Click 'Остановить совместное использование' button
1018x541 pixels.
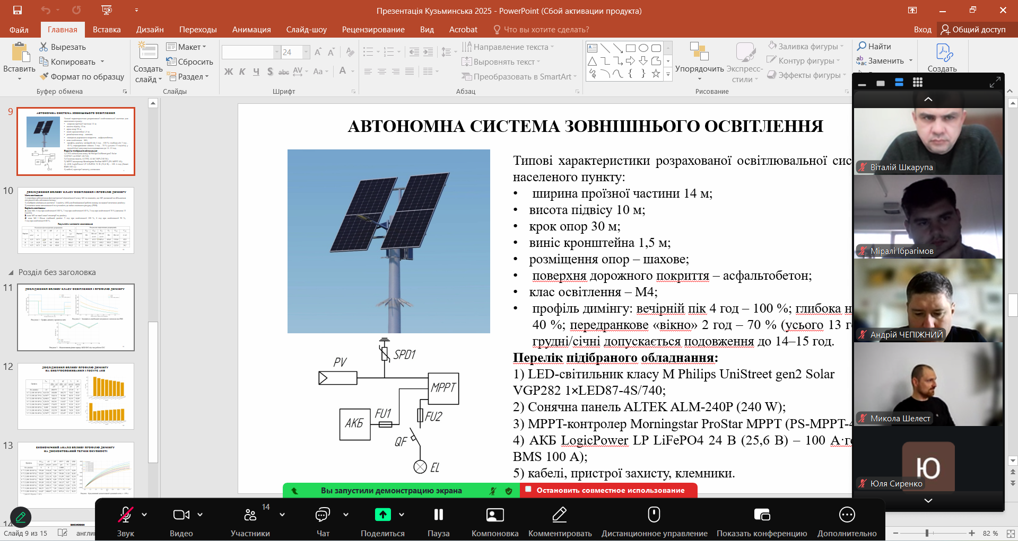click(610, 490)
